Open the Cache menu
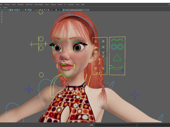 click(78, 5)
